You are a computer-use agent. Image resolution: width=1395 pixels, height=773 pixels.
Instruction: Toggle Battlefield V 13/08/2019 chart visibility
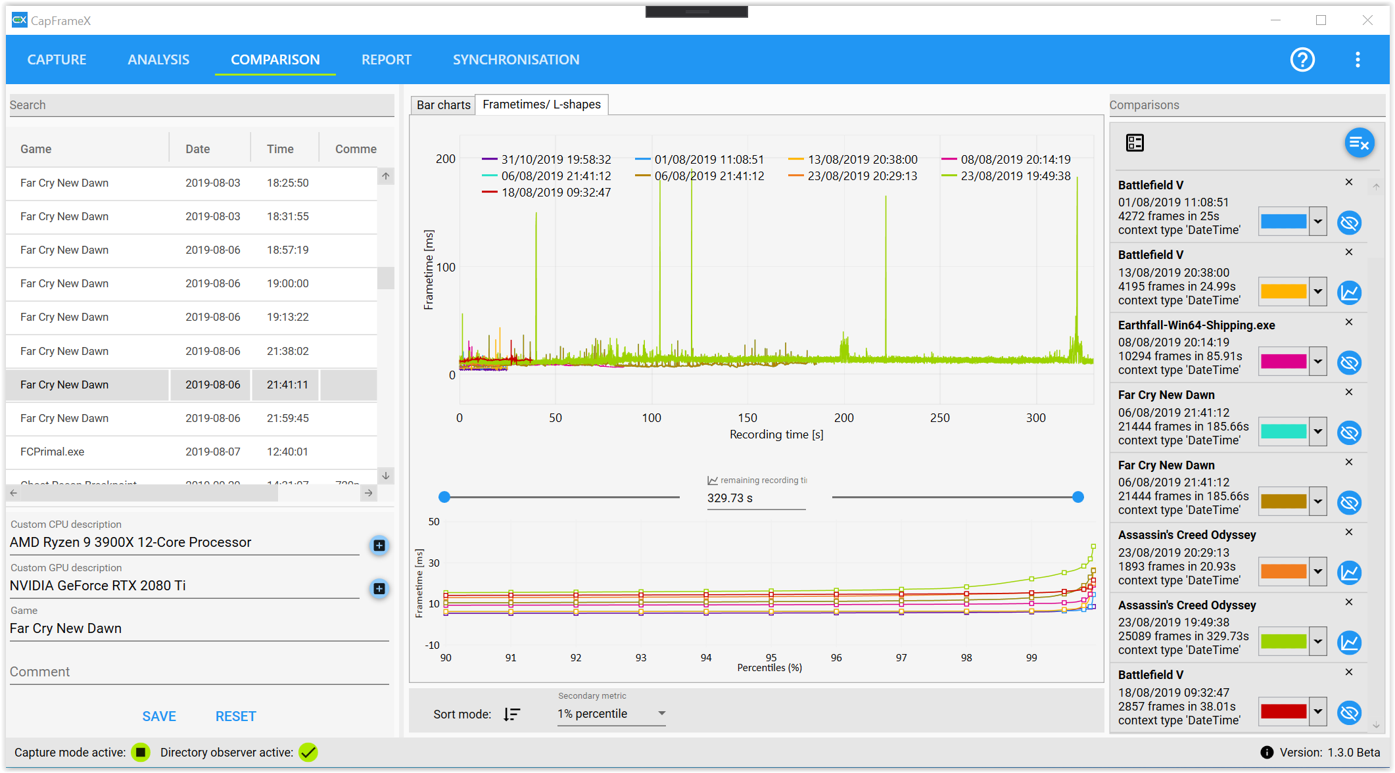click(x=1349, y=293)
